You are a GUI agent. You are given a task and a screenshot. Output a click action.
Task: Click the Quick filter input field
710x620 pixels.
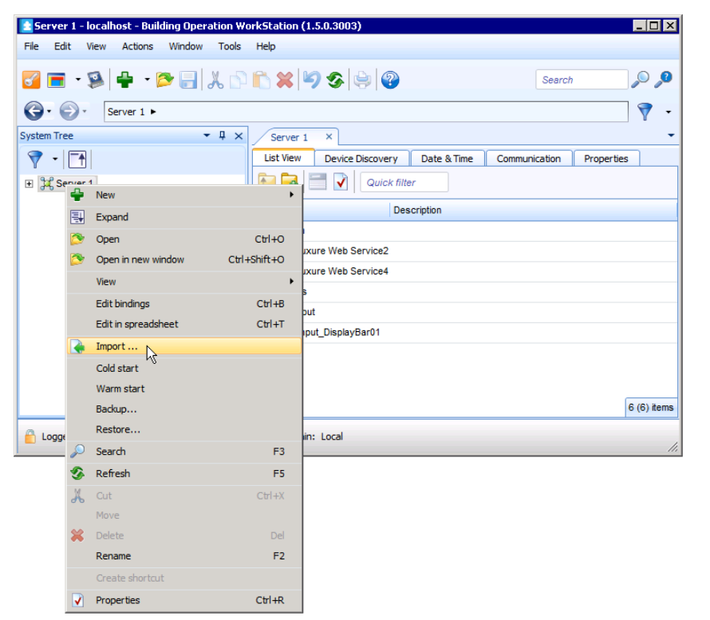click(x=404, y=183)
